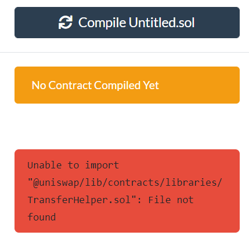249x250 pixels.
Task: Click the refresh arrows icon beside Compile
Action: point(66,23)
